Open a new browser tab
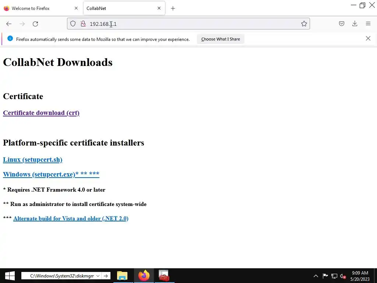 tap(173, 8)
